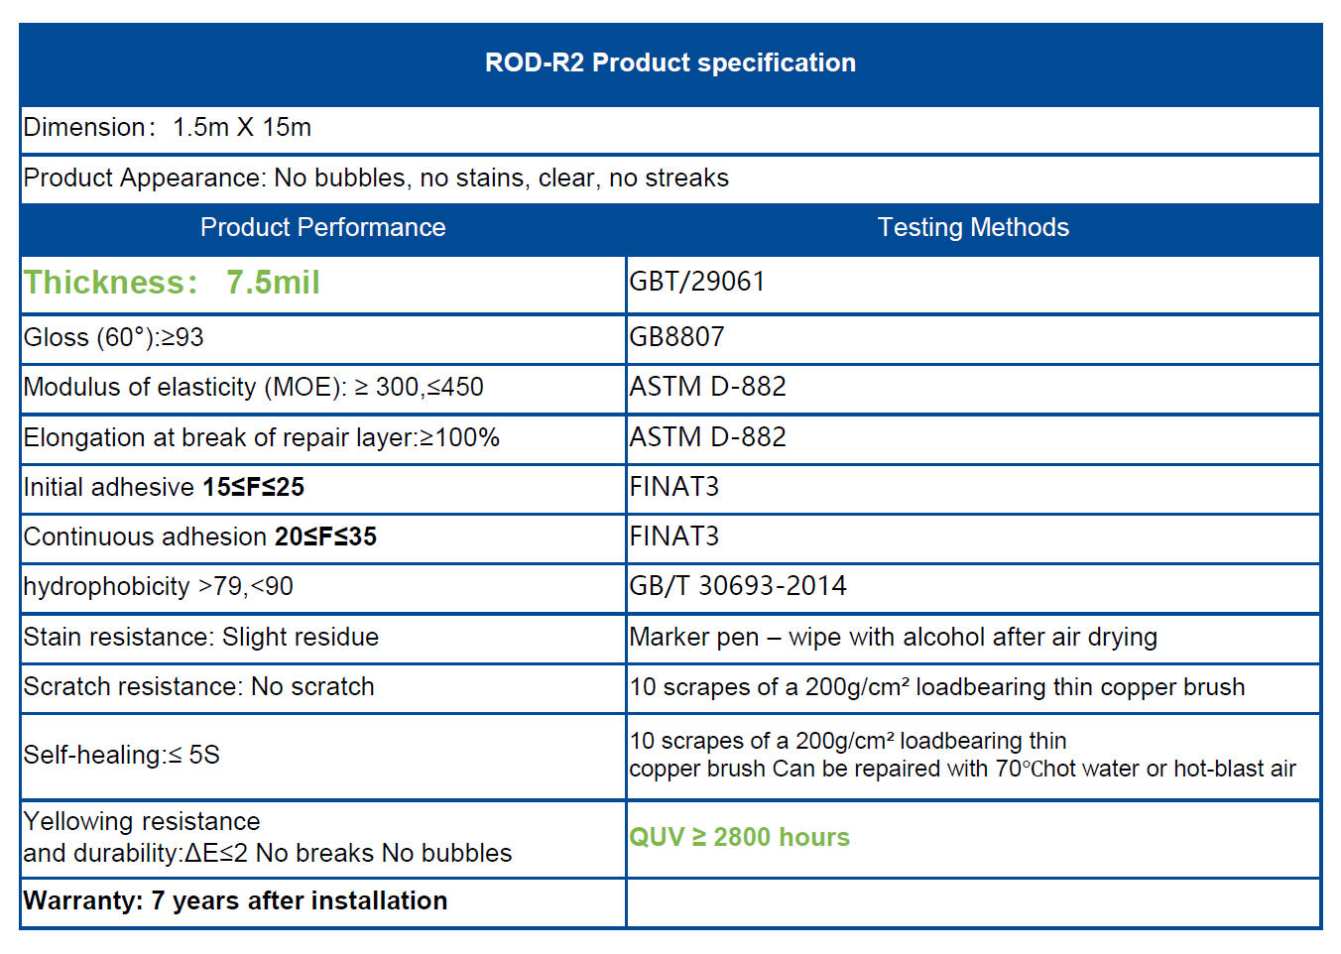
Task: Click the Testing Methods column header
Action: coord(973,228)
